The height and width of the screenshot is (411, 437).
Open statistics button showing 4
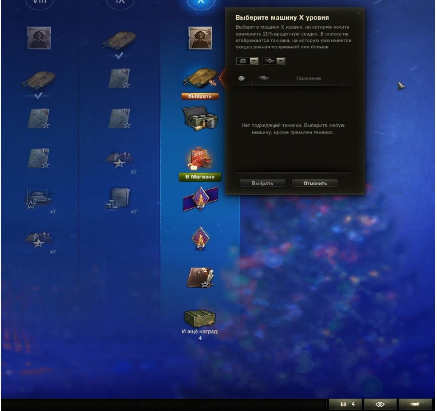tap(346, 404)
